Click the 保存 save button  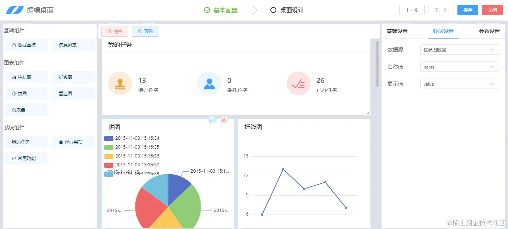tap(467, 10)
